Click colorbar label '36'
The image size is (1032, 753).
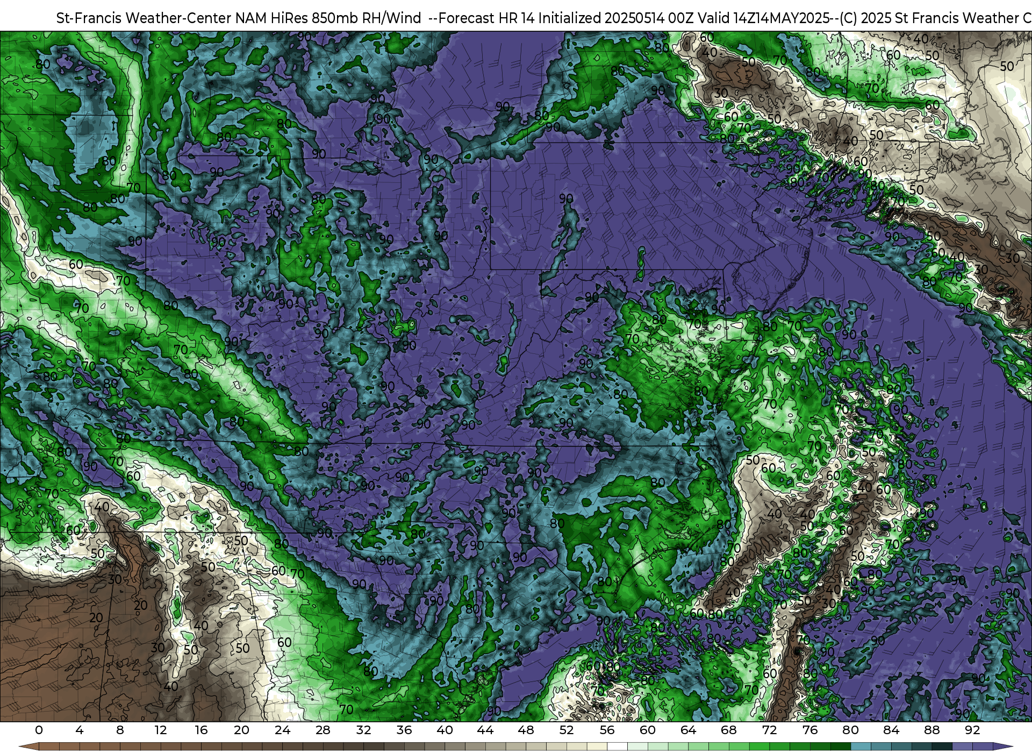pos(404,730)
